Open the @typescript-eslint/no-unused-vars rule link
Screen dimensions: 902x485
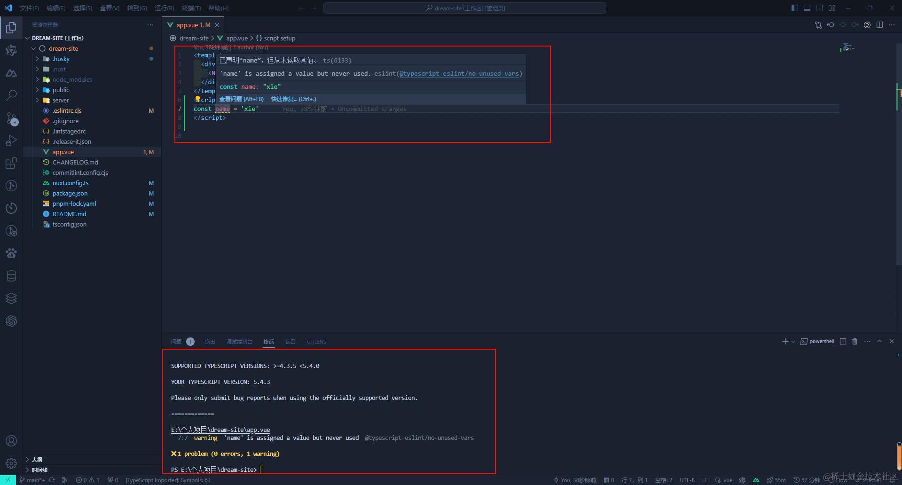tap(459, 73)
